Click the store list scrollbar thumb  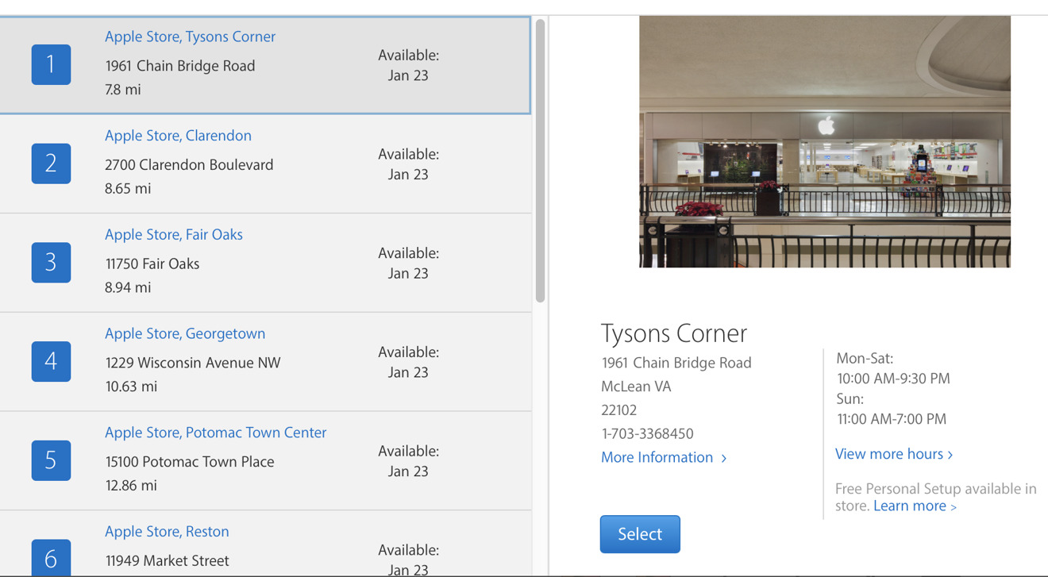tap(541, 161)
